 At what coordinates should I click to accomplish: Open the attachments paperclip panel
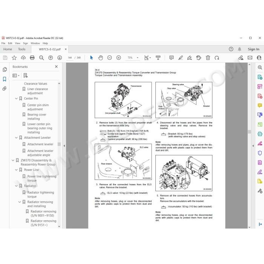(5, 88)
